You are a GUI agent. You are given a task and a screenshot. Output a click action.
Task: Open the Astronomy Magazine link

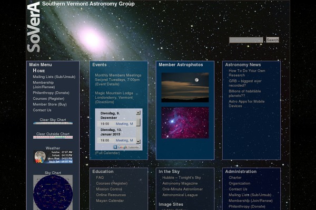click(180, 183)
